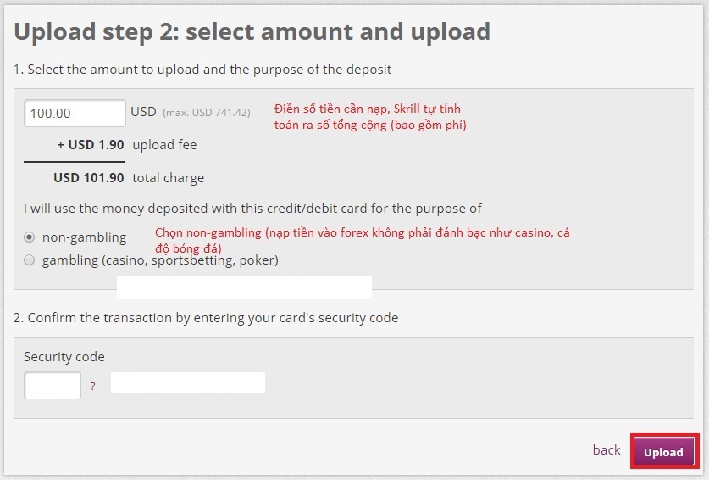Click the white blank box beside security code
Screen dimensions: 709x480
188,382
